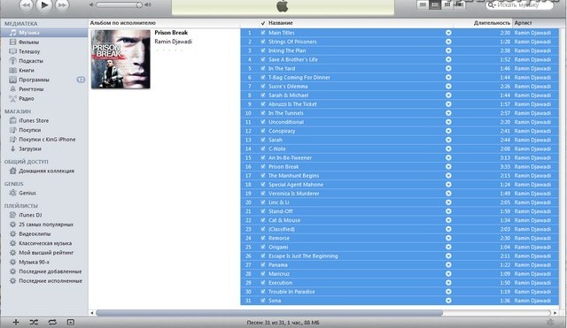Click the add playlist plus button
The image size is (567, 328).
tap(16, 322)
